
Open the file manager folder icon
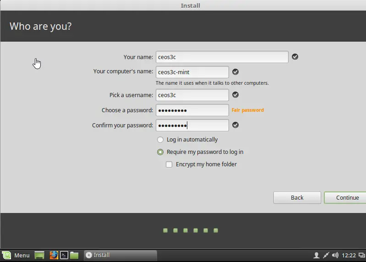click(74, 255)
